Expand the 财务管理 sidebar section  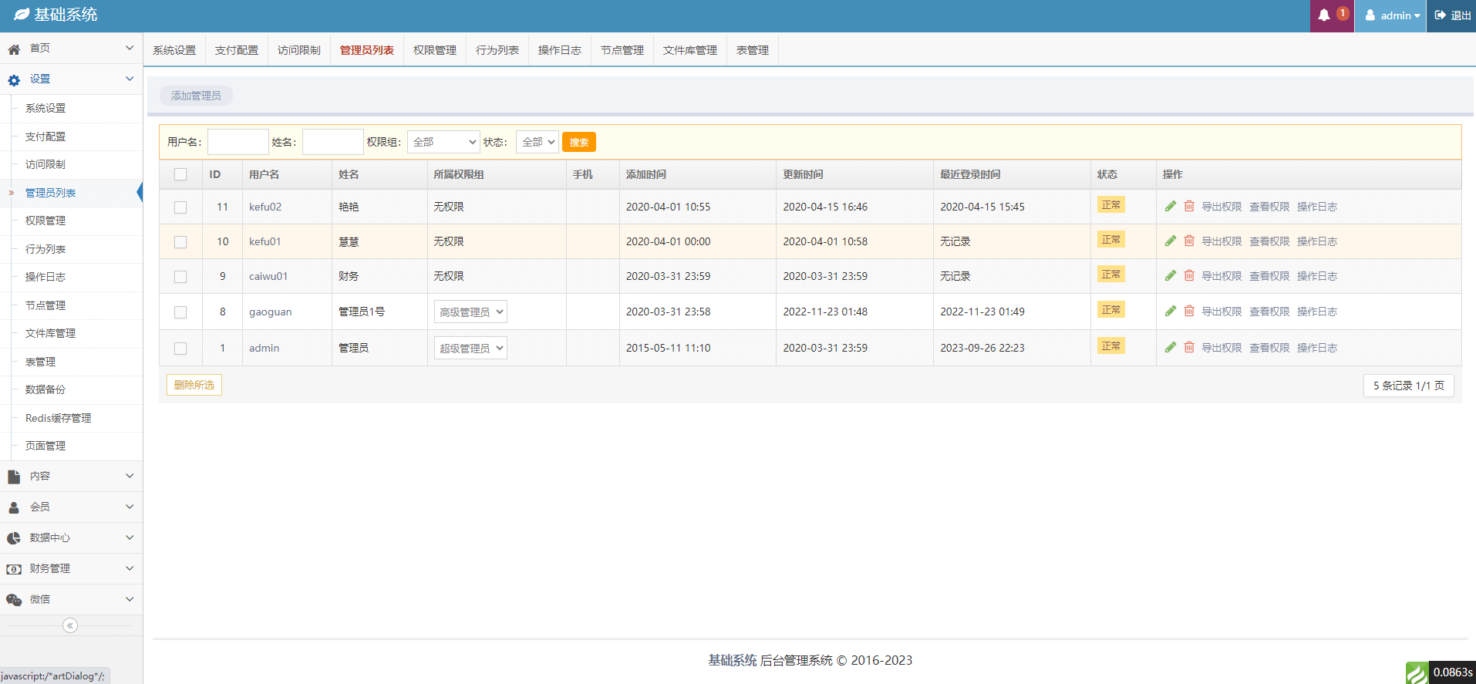coord(71,568)
